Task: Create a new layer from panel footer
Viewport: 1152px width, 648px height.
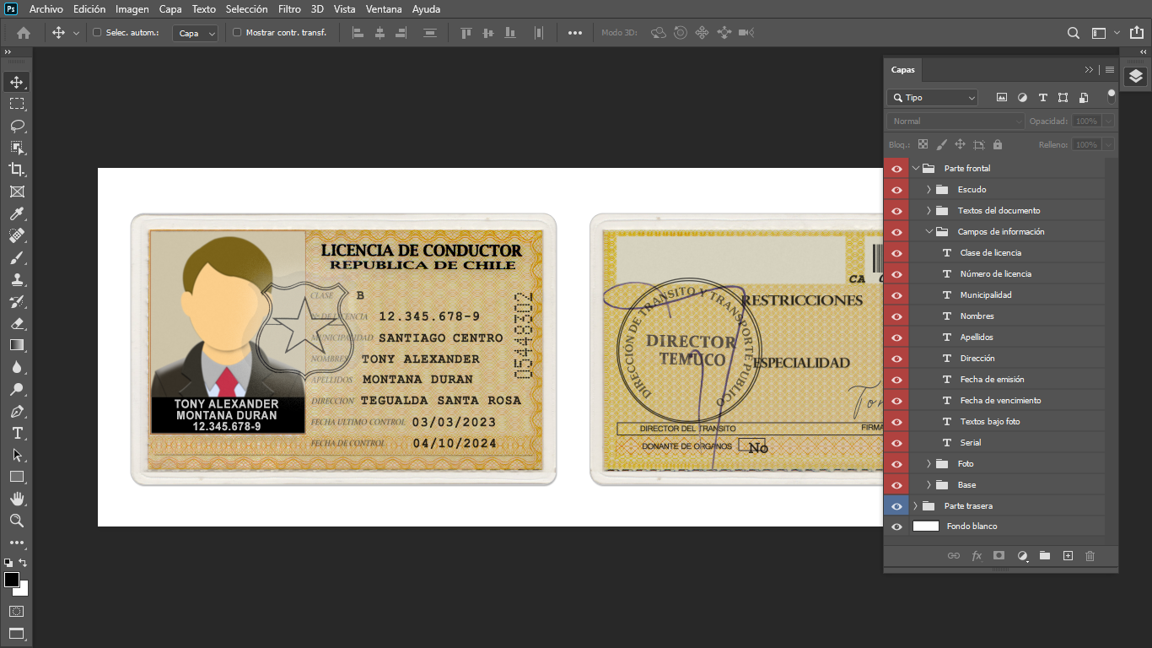Action: [x=1068, y=556]
